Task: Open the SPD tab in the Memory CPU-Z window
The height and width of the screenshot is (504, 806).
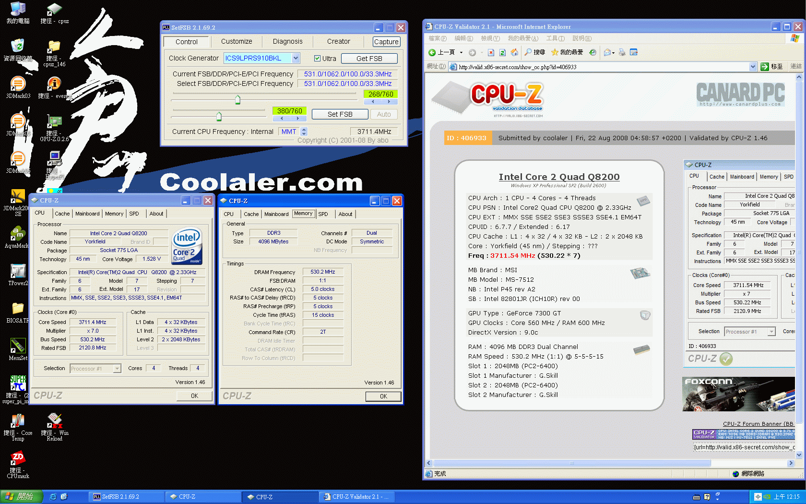Action: click(x=323, y=214)
